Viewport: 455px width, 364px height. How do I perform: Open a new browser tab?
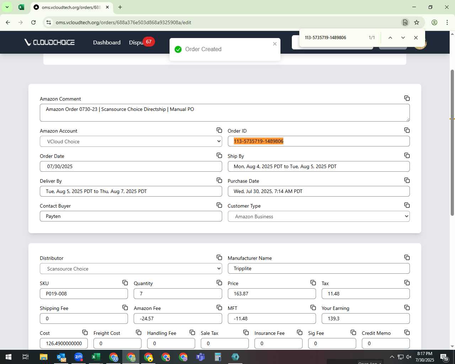[x=120, y=7]
